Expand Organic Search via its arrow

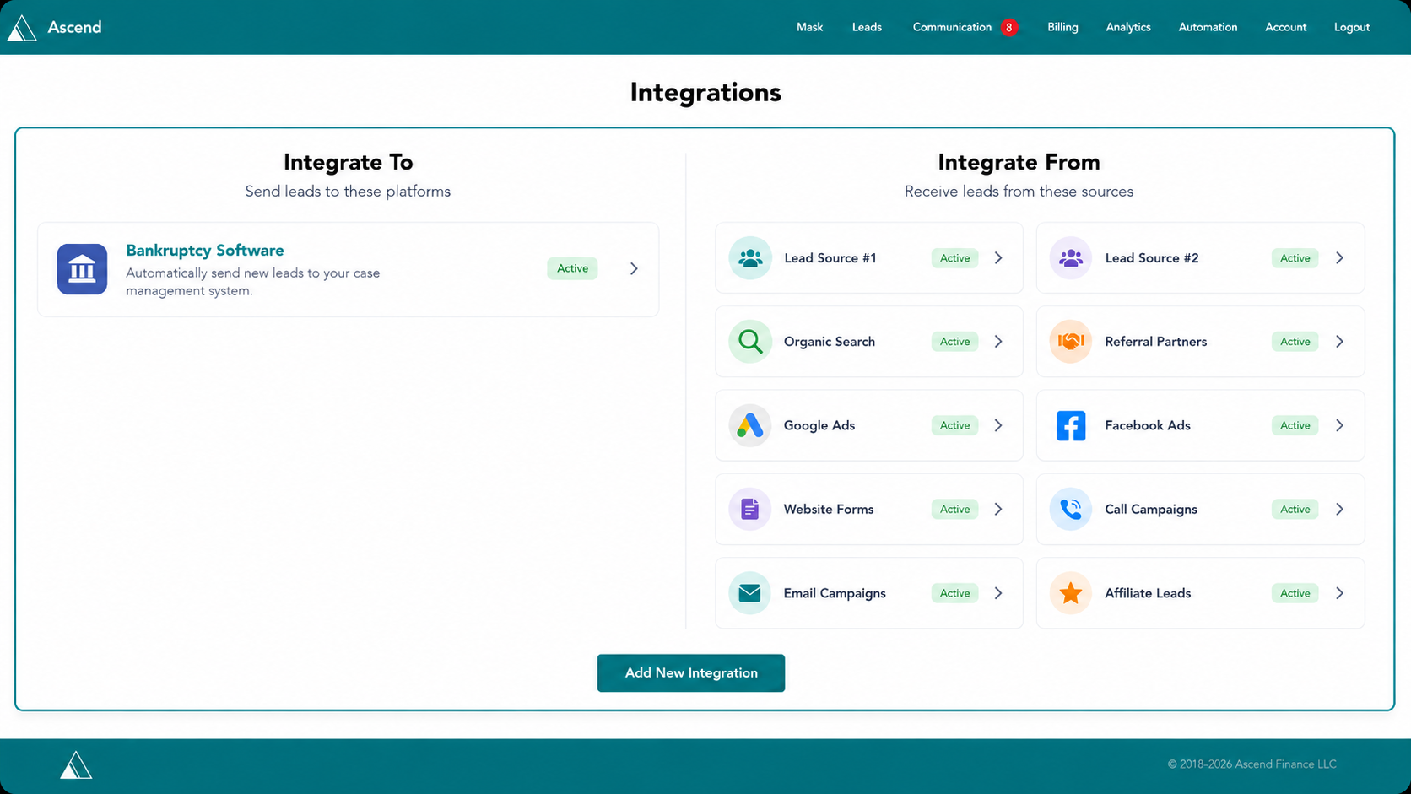coord(998,342)
